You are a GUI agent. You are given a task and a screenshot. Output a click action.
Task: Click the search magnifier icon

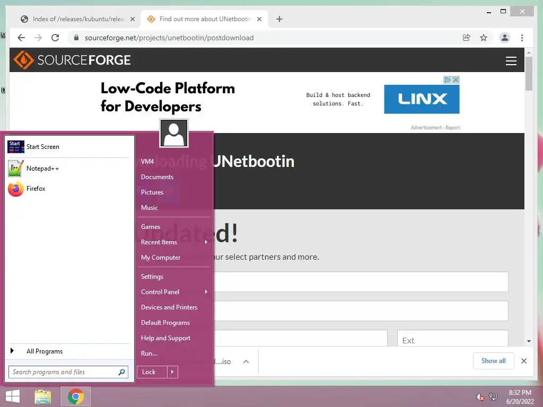pos(121,372)
